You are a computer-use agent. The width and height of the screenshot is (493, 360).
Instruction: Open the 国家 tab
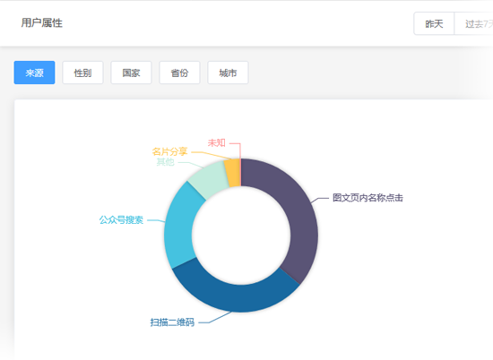131,73
